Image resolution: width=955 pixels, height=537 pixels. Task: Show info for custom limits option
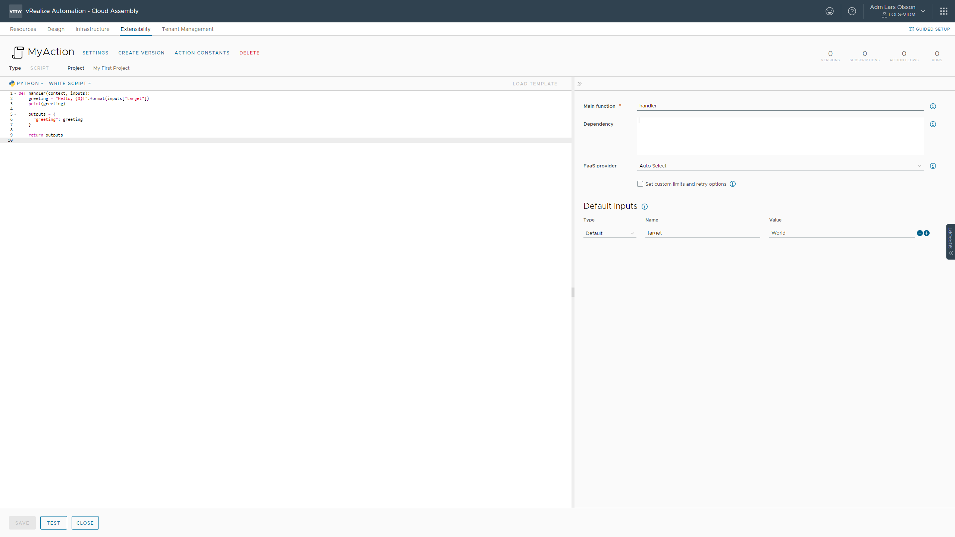coord(733,184)
